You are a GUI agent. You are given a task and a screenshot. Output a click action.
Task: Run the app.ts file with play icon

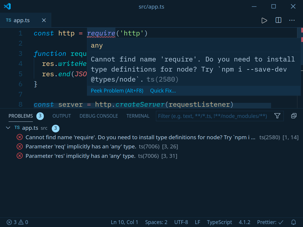(x=264, y=20)
